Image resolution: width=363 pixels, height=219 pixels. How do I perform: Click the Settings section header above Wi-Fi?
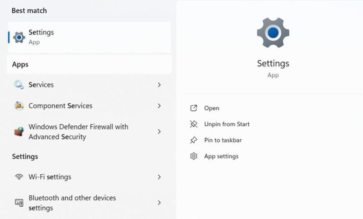pyautogui.click(x=25, y=156)
